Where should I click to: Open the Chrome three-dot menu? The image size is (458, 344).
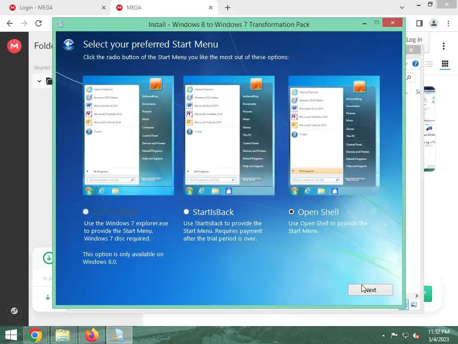click(448, 23)
